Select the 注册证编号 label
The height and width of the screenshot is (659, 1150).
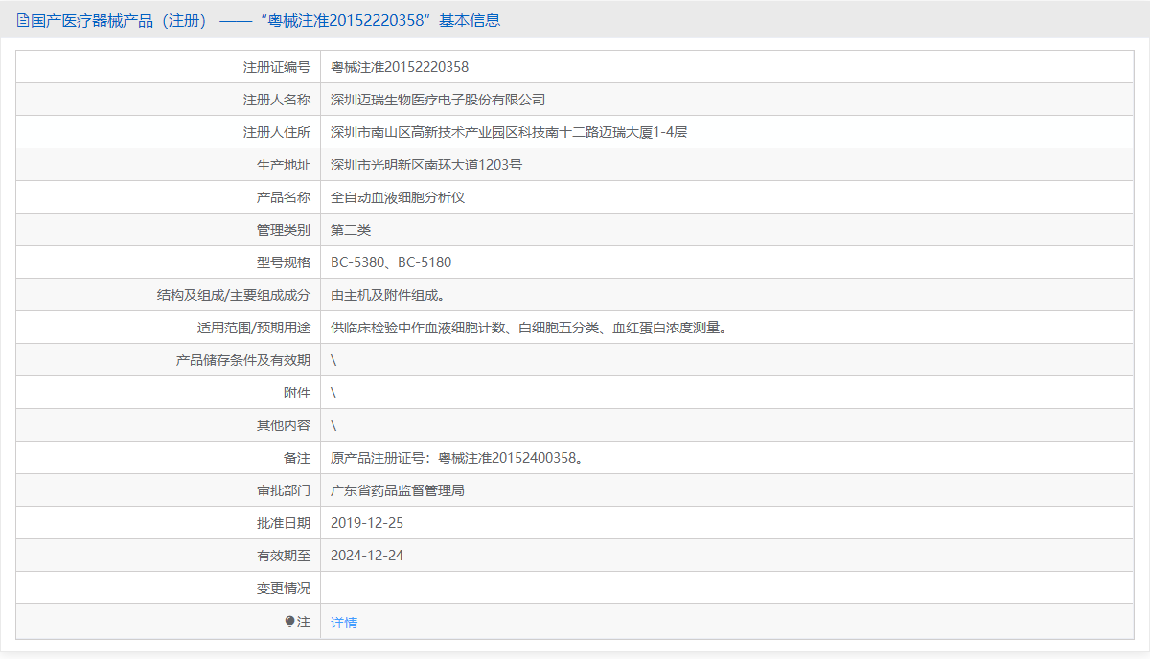(x=277, y=67)
